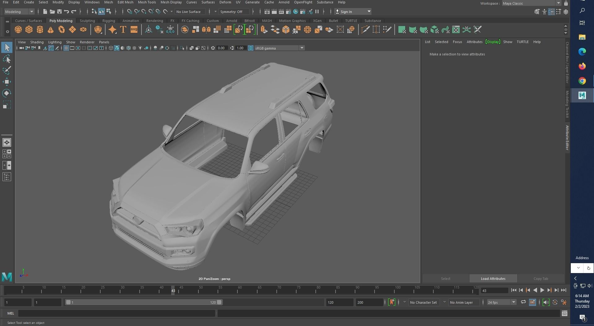Open the Sign In dropdown
The height and width of the screenshot is (326, 594).
point(353,12)
